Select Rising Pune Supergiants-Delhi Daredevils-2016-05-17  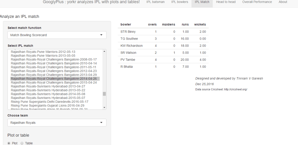coord(50,102)
